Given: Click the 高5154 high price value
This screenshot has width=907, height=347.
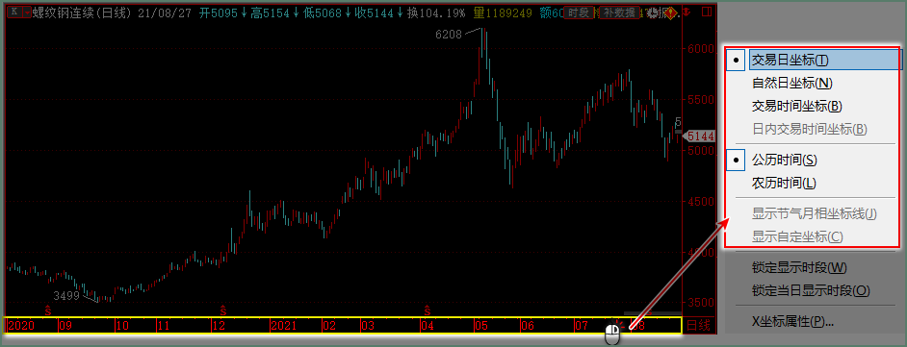Looking at the screenshot, I should (x=271, y=12).
